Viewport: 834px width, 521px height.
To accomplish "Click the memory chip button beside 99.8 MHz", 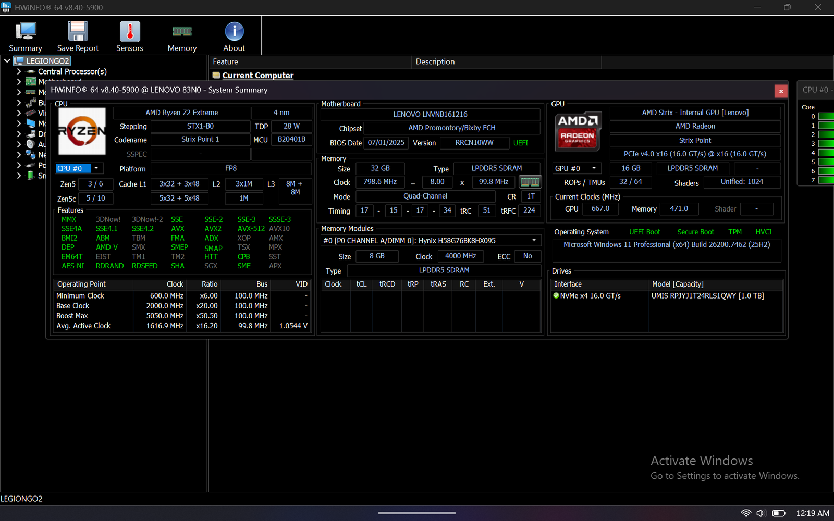I will tap(530, 182).
